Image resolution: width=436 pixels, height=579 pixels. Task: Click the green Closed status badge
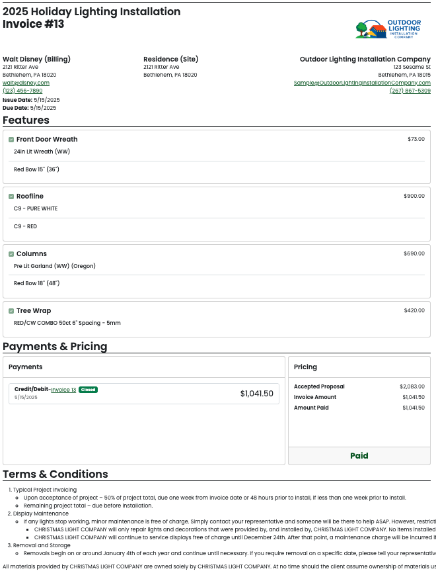tap(88, 390)
